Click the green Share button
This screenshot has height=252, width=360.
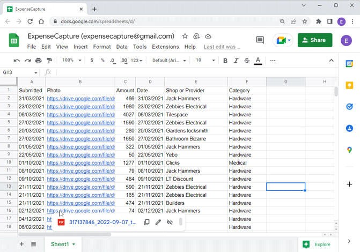coord(315,40)
